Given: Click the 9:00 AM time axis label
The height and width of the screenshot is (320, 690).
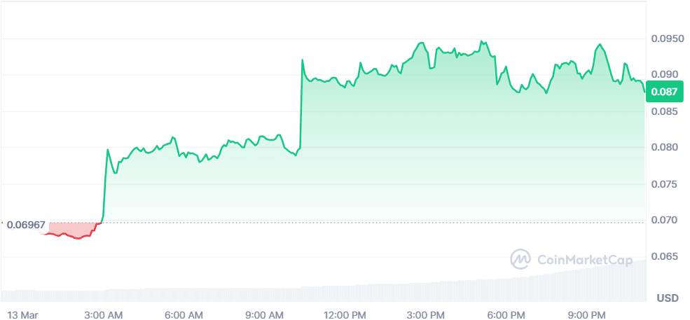Looking at the screenshot, I should [x=265, y=314].
